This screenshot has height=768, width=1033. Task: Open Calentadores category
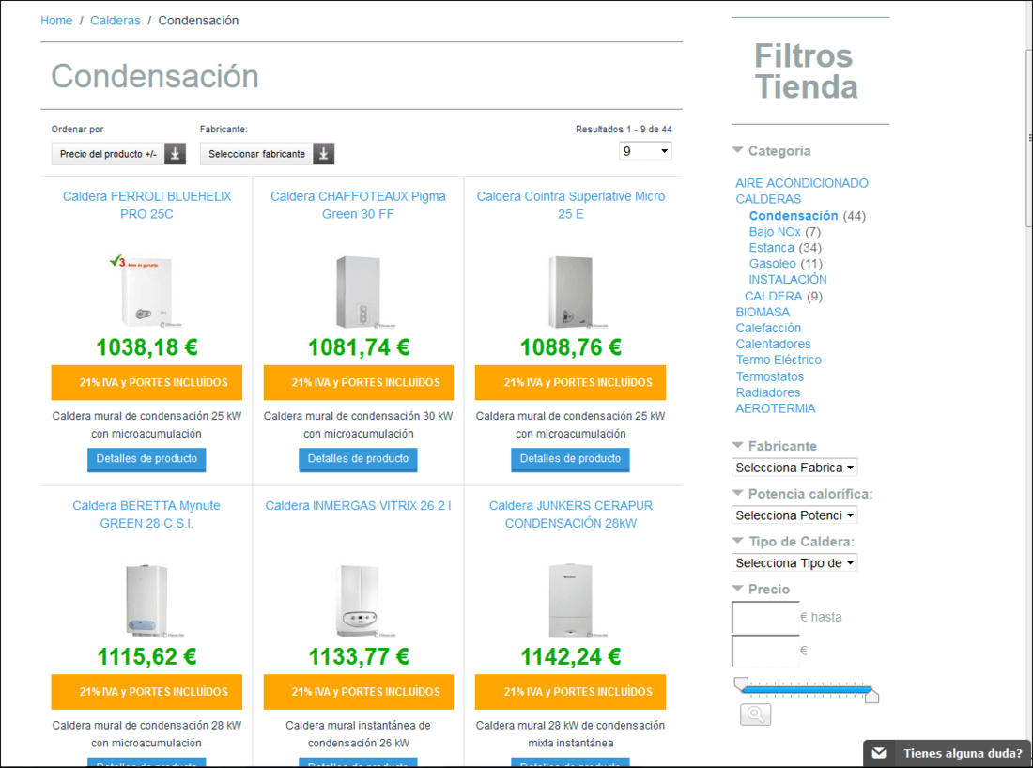tap(774, 344)
